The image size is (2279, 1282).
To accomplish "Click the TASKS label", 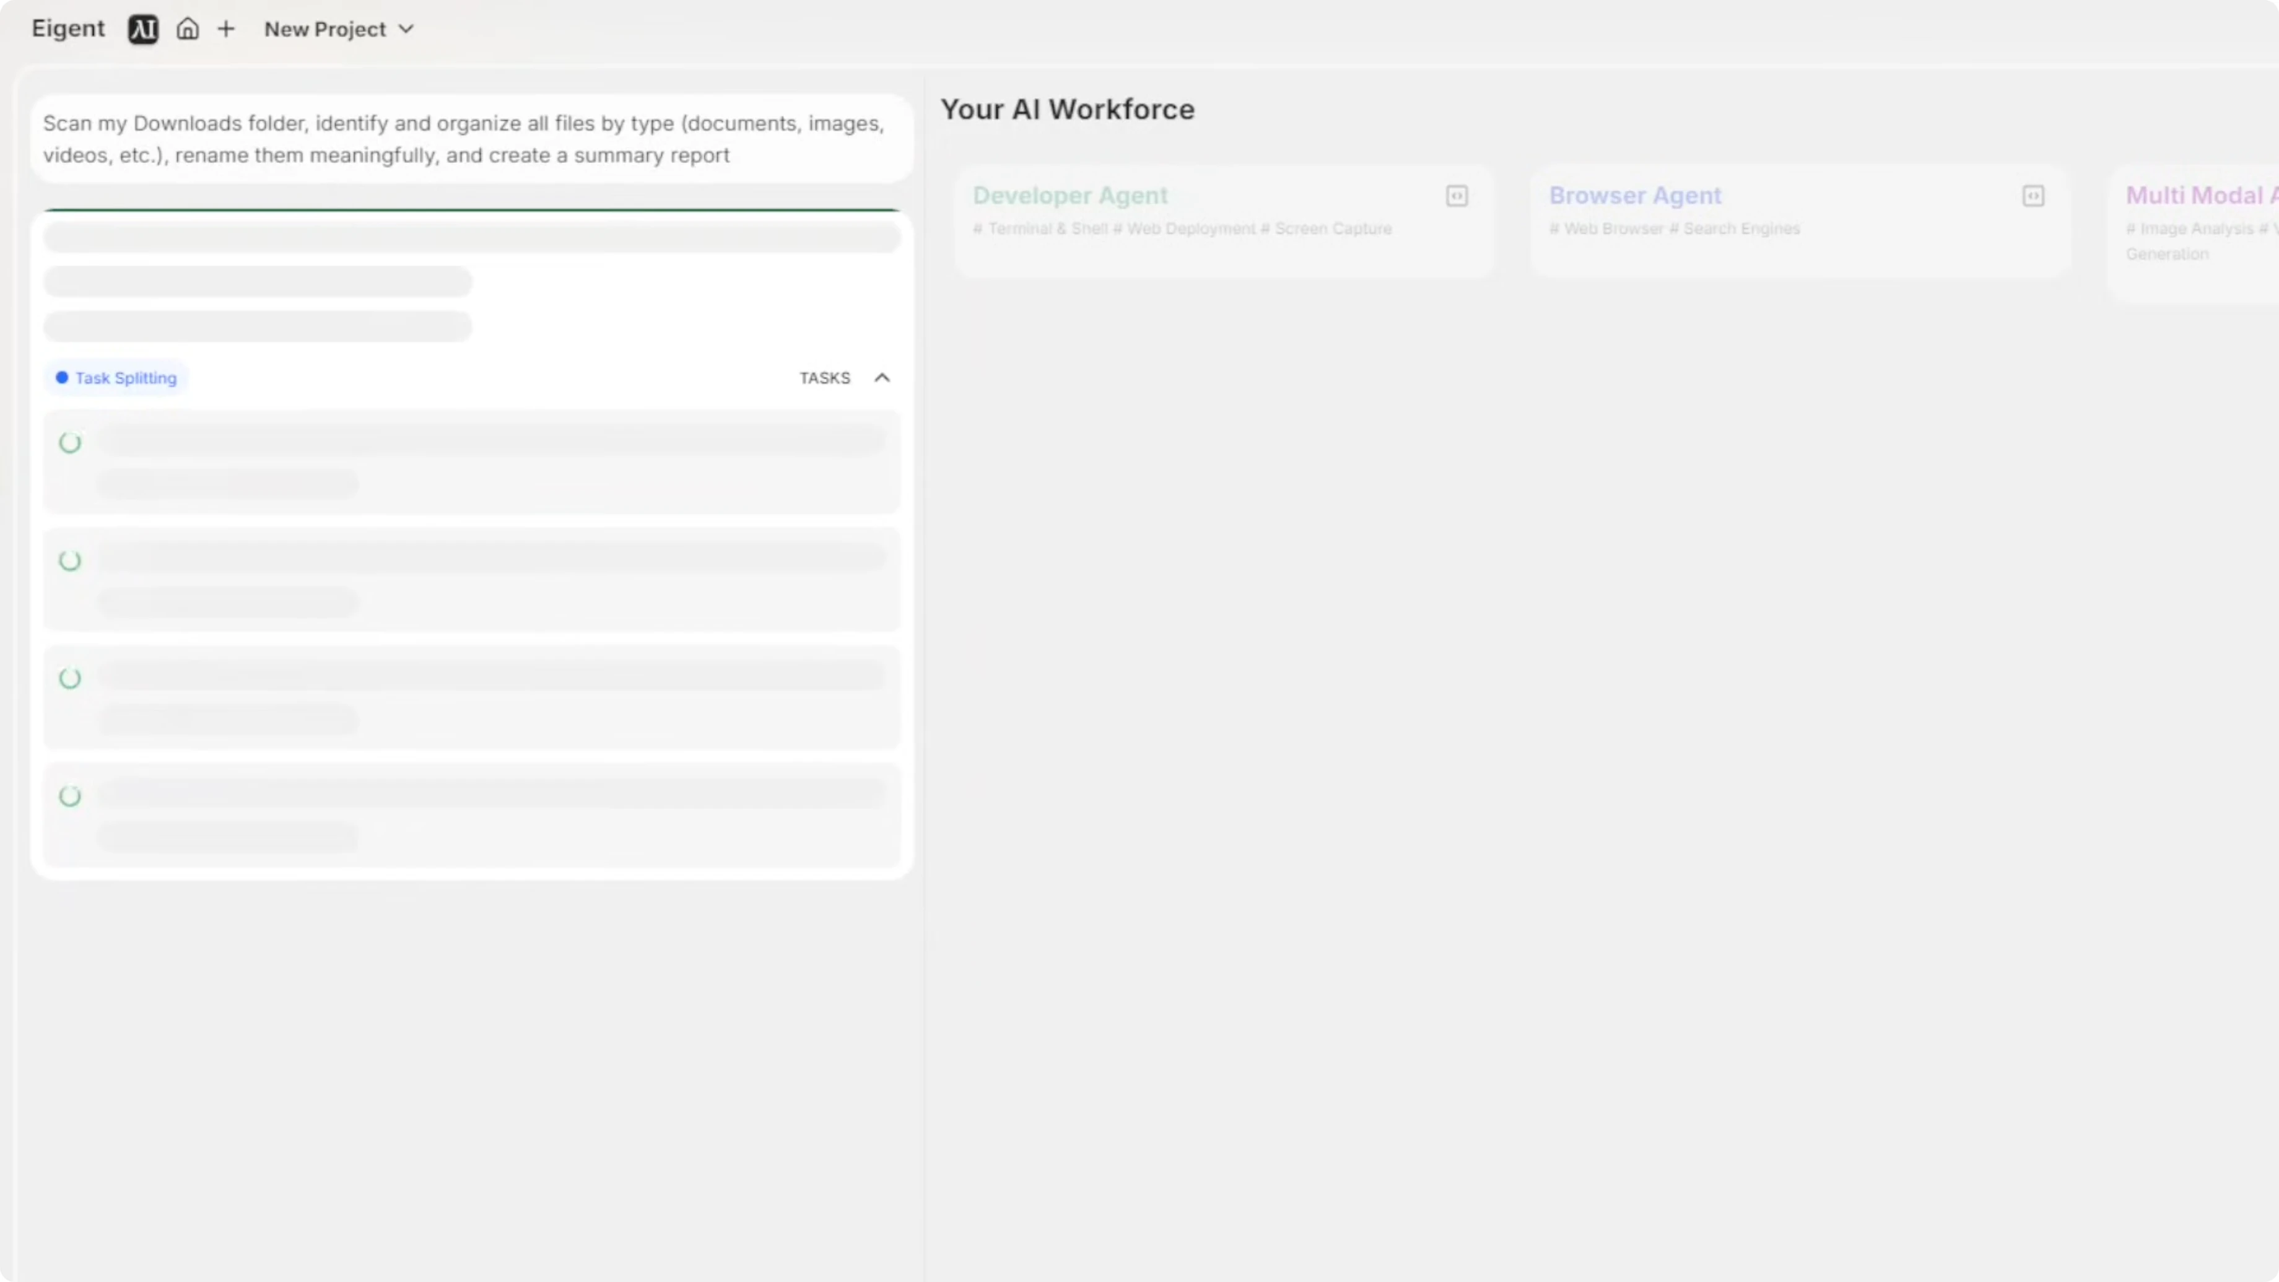I will 824,378.
